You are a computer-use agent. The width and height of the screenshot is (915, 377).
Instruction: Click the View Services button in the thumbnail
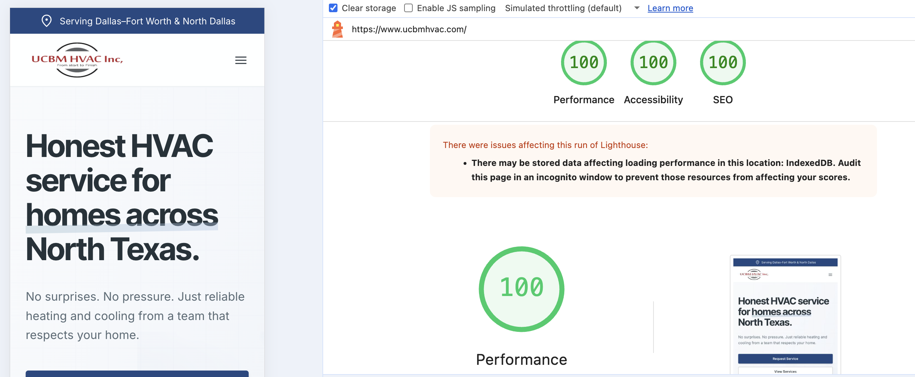point(785,371)
